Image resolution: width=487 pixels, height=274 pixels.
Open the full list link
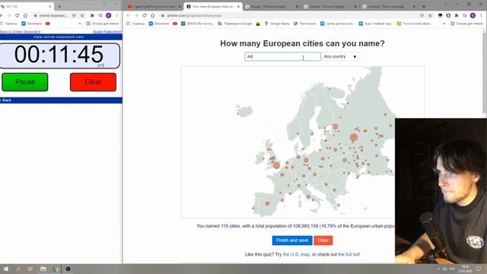click(349, 254)
